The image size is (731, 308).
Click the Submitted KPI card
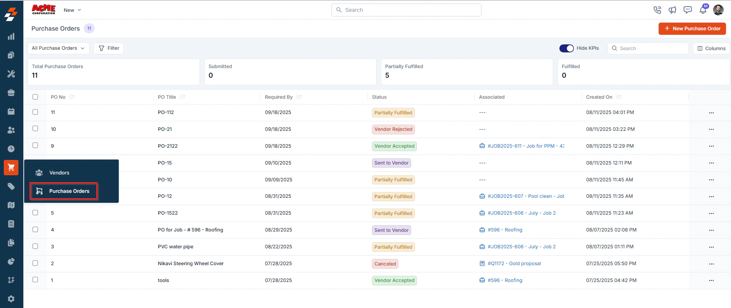coord(290,72)
